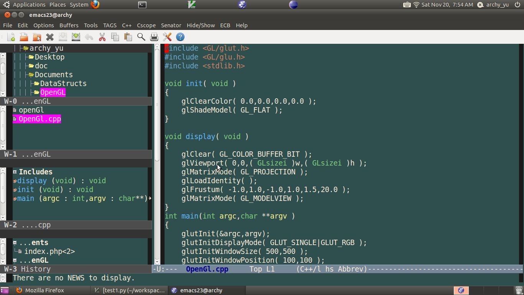Image resolution: width=524 pixels, height=295 pixels.
Task: Jump to display (void) method
Action: (x=61, y=181)
